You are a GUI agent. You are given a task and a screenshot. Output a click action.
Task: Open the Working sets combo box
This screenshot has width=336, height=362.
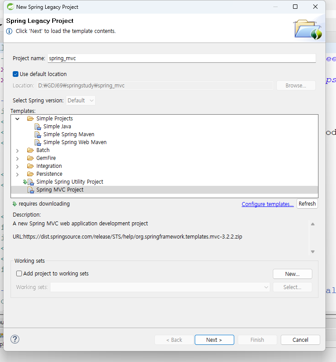click(x=160, y=287)
